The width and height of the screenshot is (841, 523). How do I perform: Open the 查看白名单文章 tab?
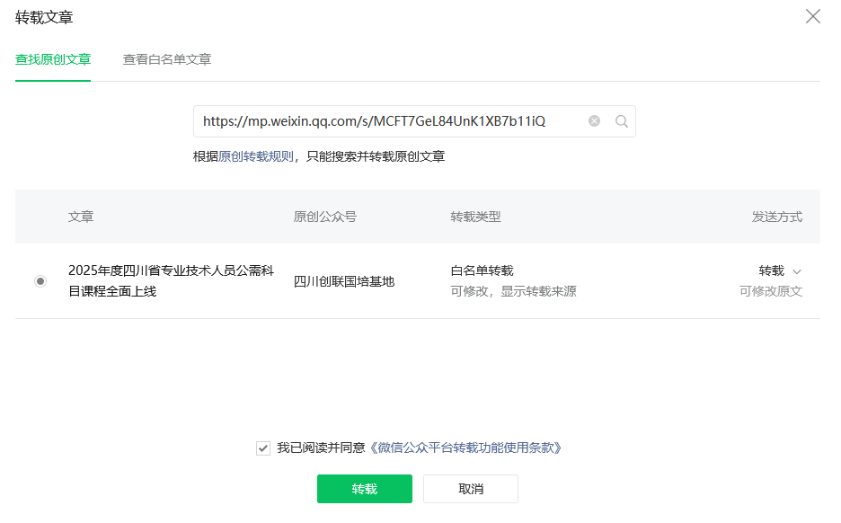pos(167,59)
